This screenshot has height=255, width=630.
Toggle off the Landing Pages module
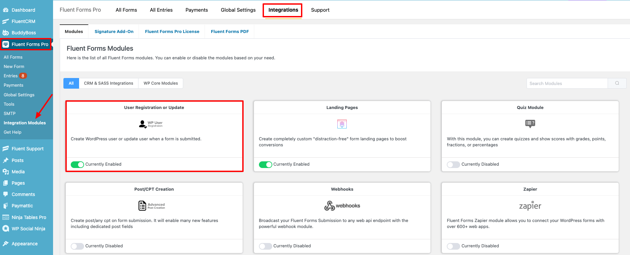[265, 164]
